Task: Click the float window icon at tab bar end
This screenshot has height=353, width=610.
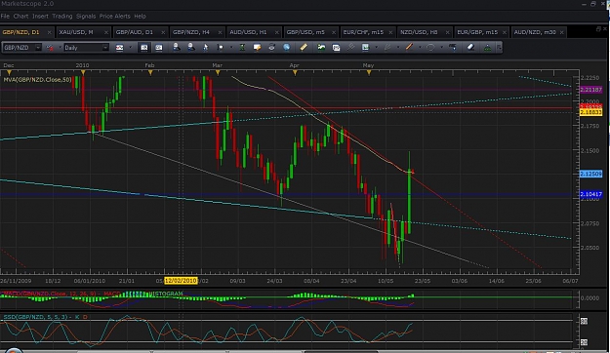Action: (598, 29)
